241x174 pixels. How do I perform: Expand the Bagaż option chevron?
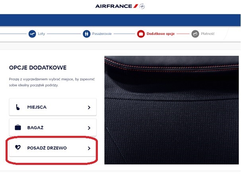[x=89, y=128]
